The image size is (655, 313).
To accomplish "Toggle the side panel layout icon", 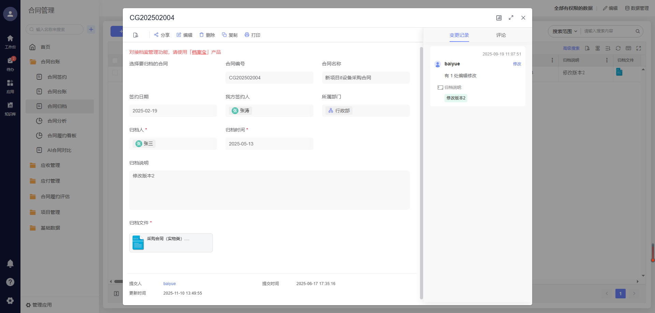I will click(499, 18).
